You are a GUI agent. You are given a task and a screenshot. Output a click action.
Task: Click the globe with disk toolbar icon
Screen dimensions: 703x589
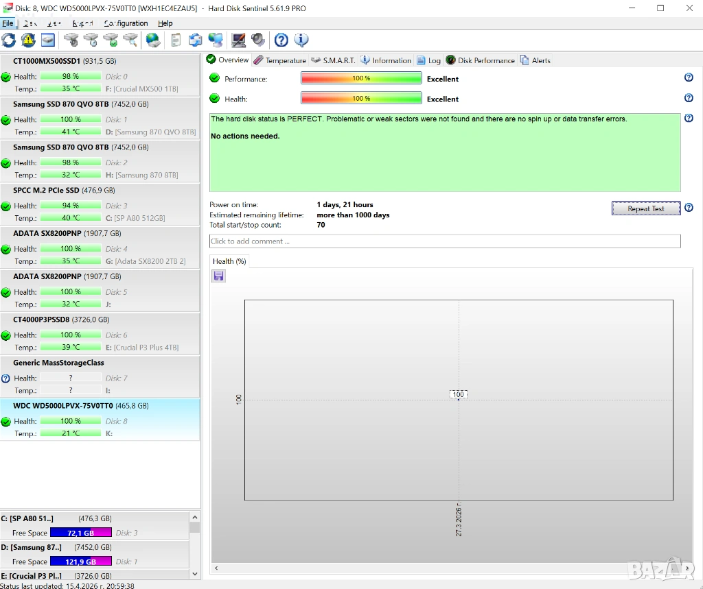pyautogui.click(x=153, y=40)
